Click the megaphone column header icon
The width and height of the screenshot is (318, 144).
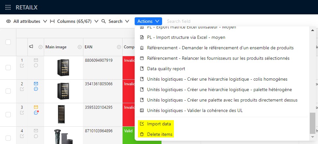(x=31, y=47)
